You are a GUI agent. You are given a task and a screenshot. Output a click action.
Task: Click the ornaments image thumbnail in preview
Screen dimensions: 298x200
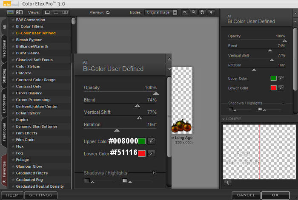[x=182, y=100]
